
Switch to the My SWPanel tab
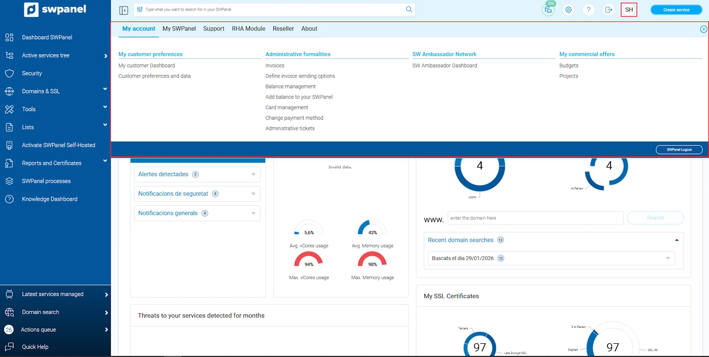pos(179,29)
